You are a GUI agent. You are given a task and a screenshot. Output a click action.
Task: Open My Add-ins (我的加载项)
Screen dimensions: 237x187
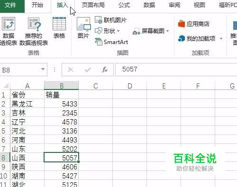[x=197, y=38]
